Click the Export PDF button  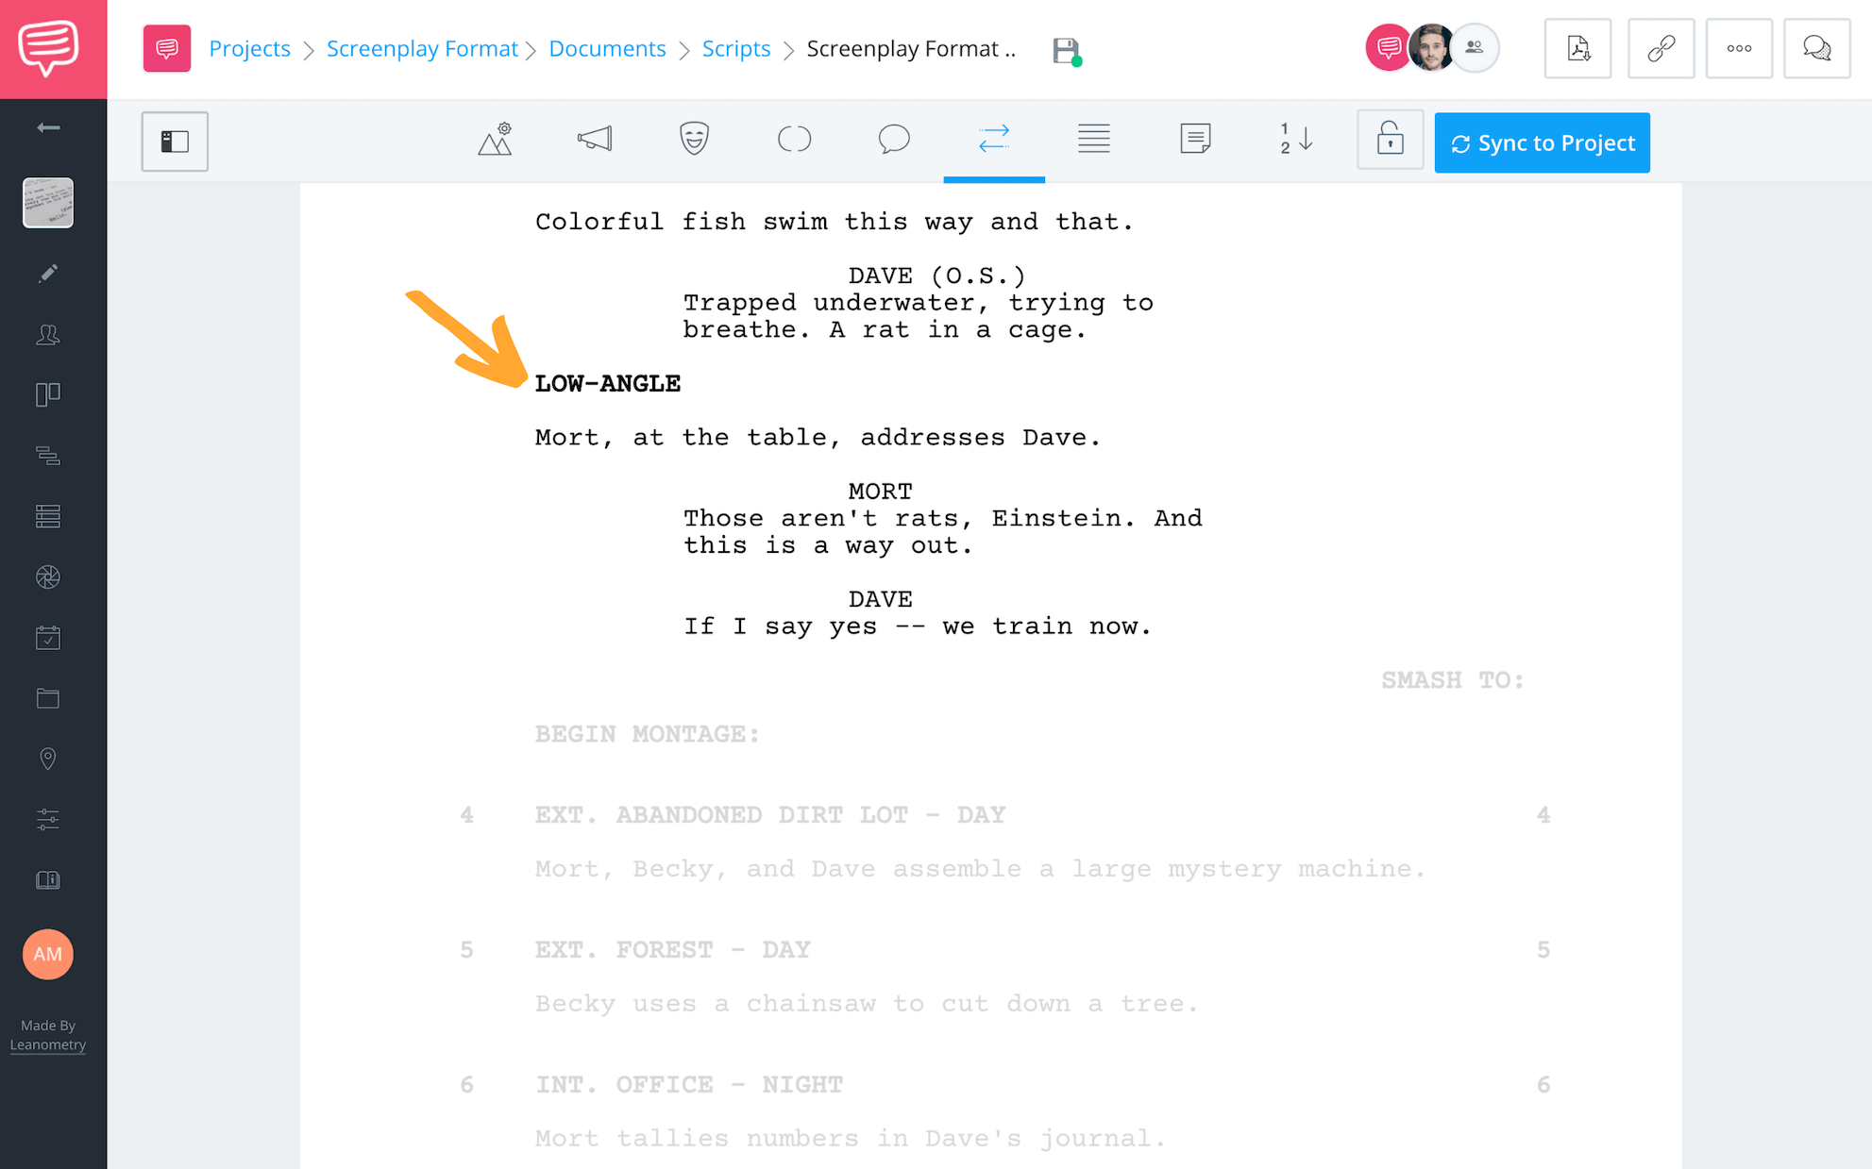click(x=1579, y=47)
